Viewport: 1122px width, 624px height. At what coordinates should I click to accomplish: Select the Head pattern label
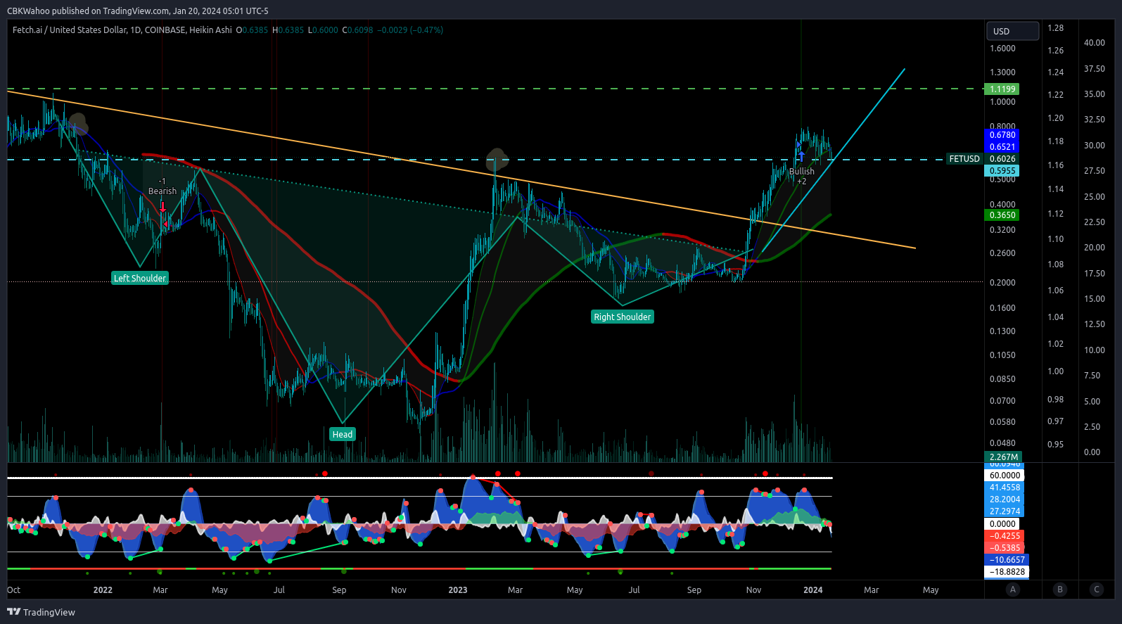[343, 434]
